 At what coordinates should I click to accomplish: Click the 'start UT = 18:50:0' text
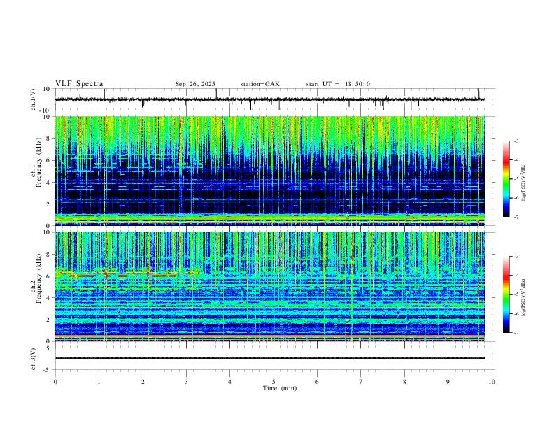coord(338,84)
